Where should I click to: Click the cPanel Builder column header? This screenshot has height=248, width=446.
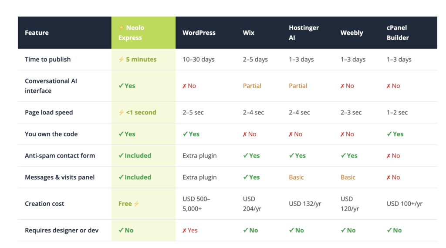coord(398,33)
